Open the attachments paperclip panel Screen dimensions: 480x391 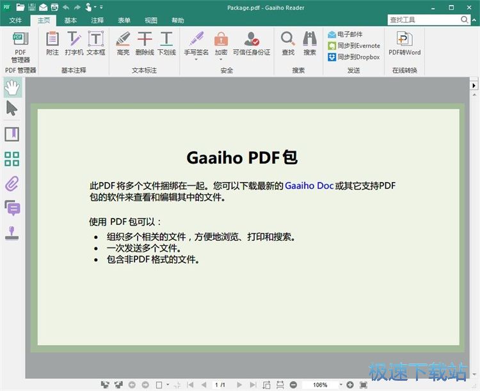12,184
